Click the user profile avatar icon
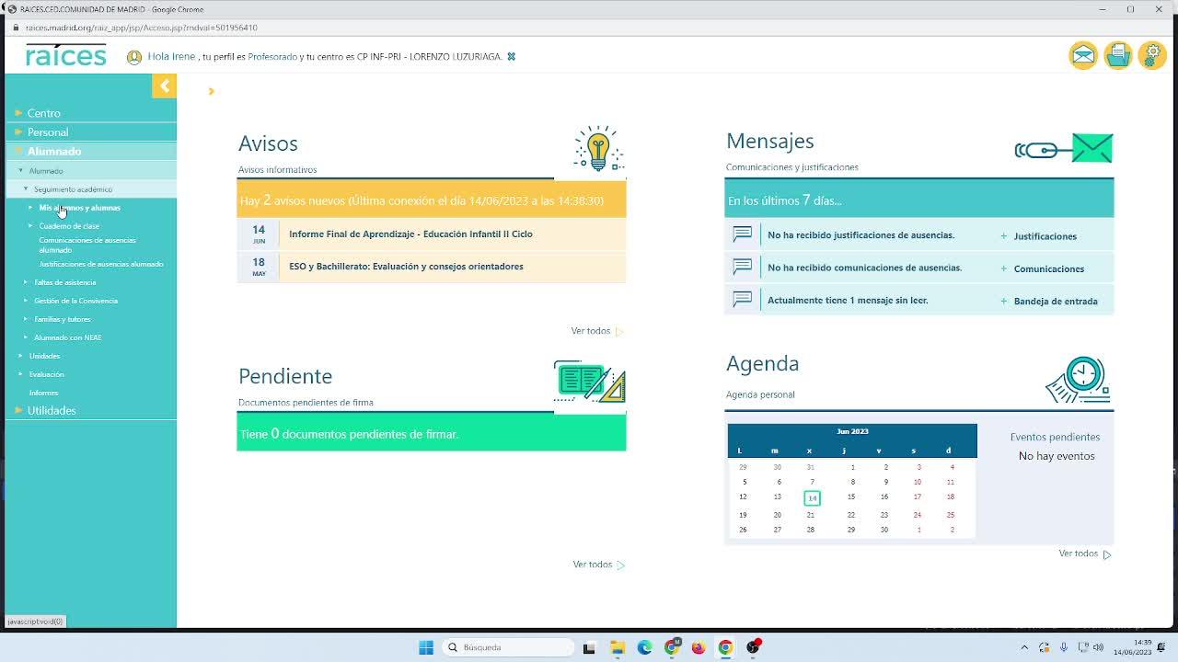This screenshot has width=1178, height=662. pyautogui.click(x=134, y=57)
